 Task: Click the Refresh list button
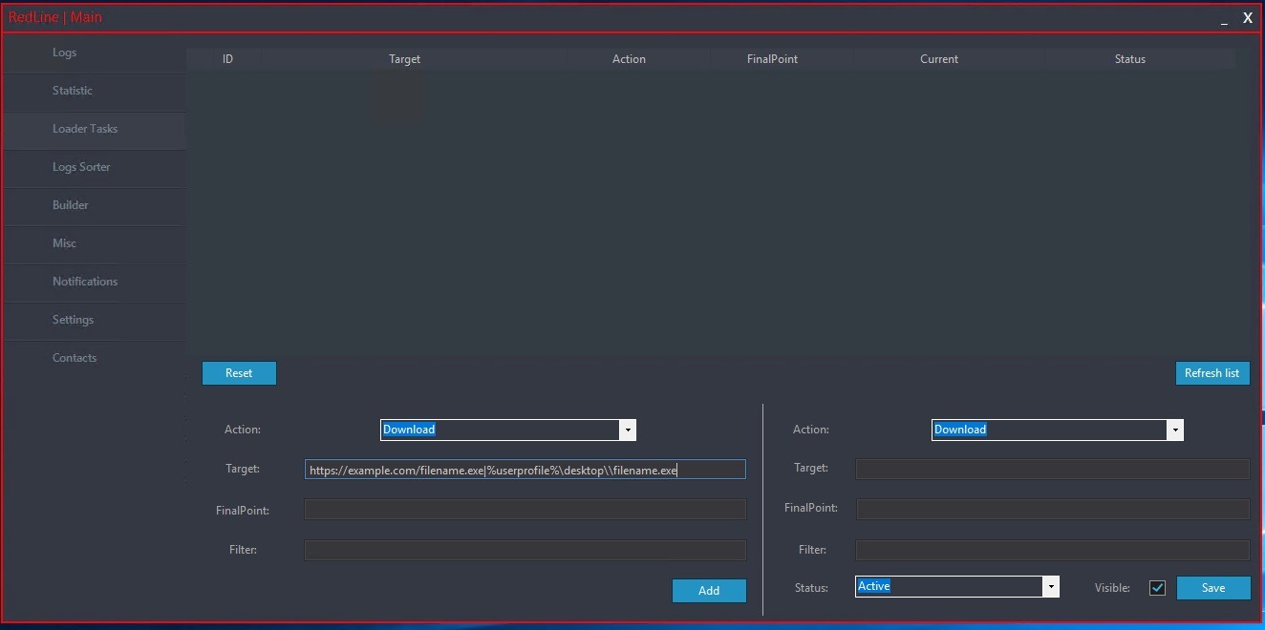point(1212,373)
